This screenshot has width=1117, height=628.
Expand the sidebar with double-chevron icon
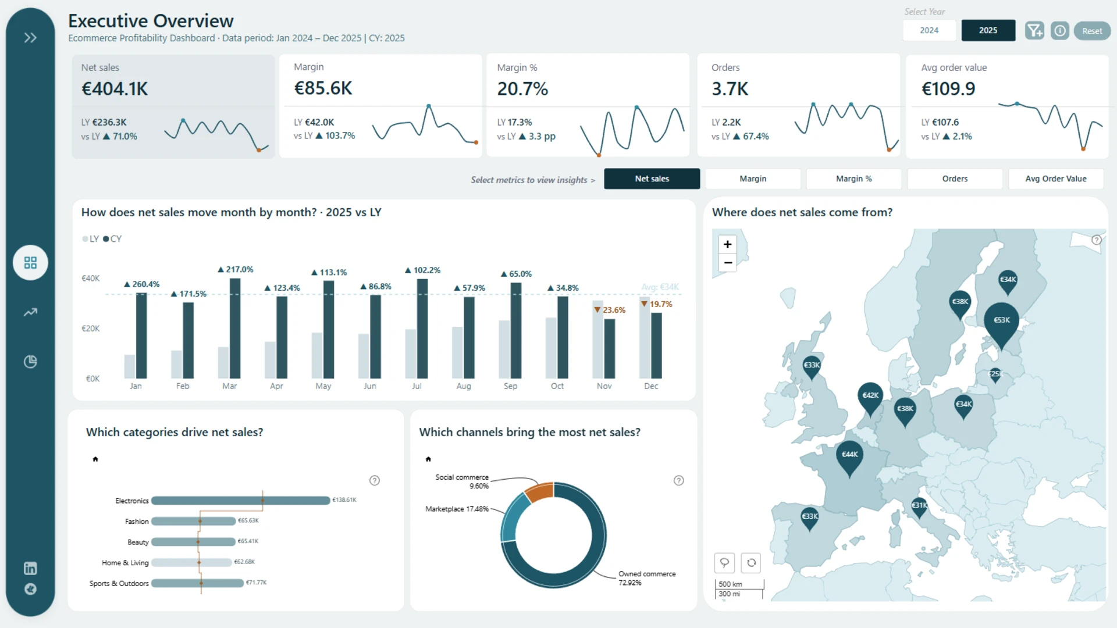click(30, 38)
